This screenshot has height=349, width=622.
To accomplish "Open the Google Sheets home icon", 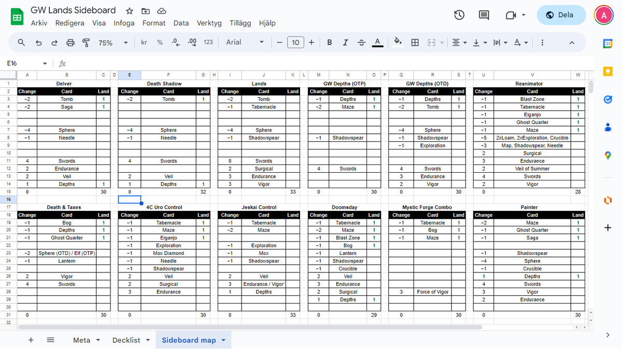I will coord(17,17).
